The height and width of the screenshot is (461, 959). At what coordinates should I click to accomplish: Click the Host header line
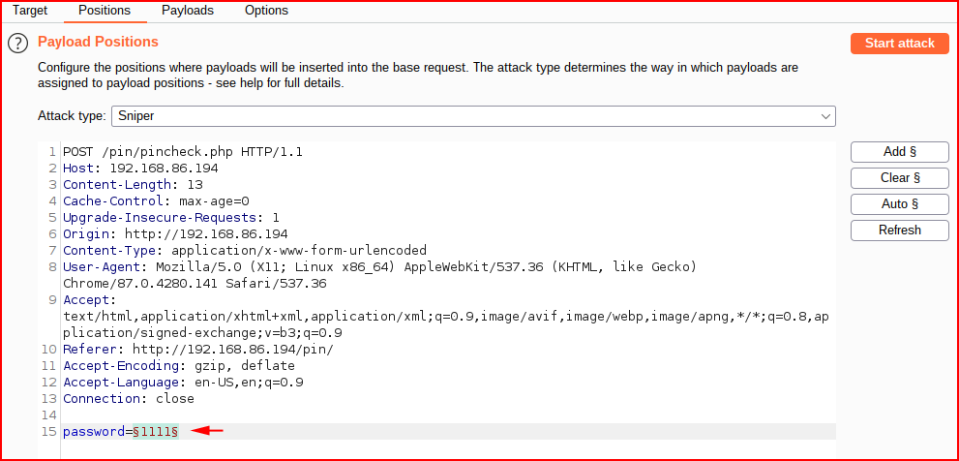140,169
